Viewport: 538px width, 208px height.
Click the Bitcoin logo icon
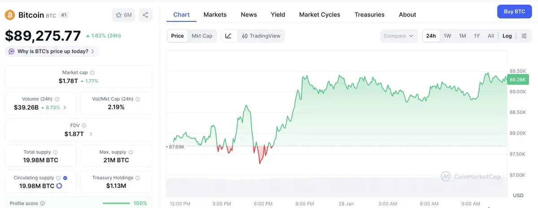[x=10, y=15]
